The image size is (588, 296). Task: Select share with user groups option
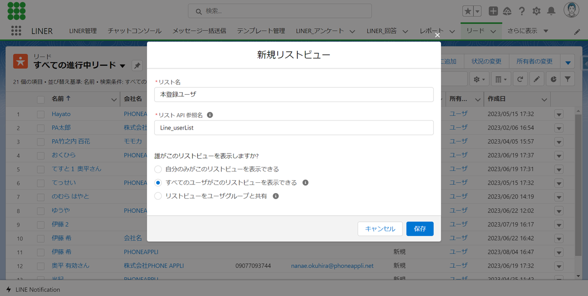pos(158,196)
